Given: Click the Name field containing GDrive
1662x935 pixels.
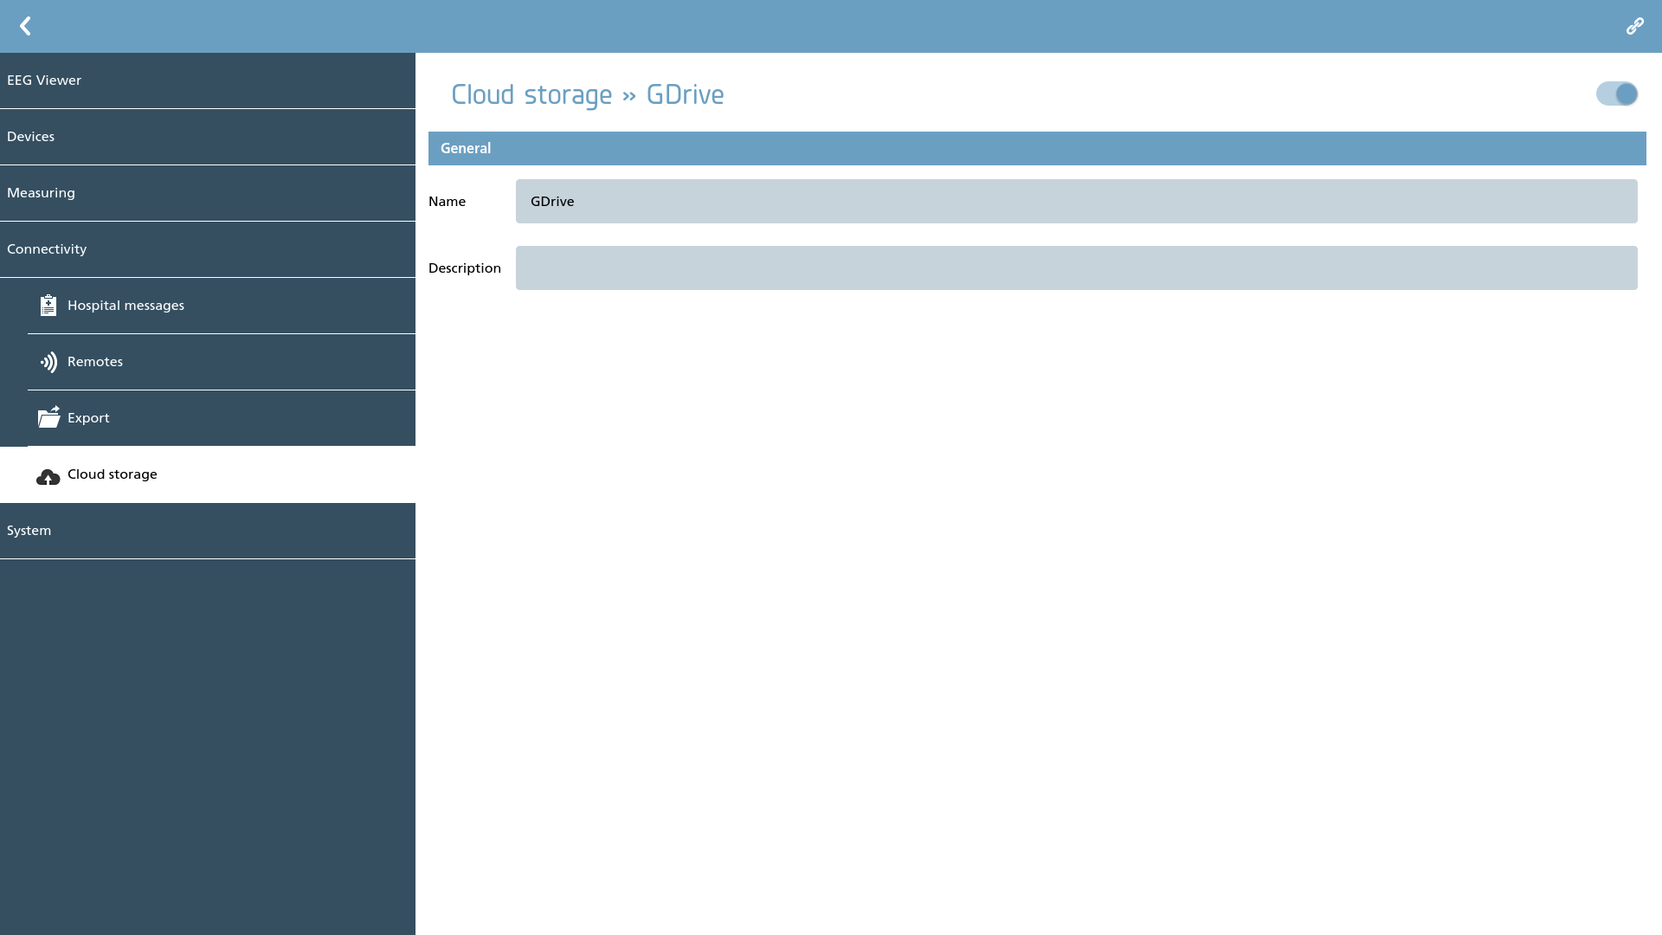Looking at the screenshot, I should point(1076,201).
